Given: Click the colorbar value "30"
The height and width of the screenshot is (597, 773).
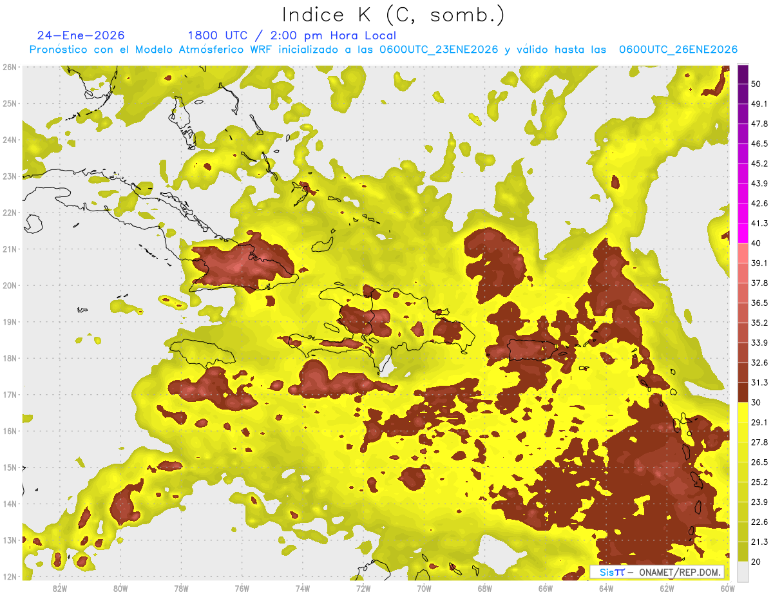Looking at the screenshot, I should click(x=756, y=403).
